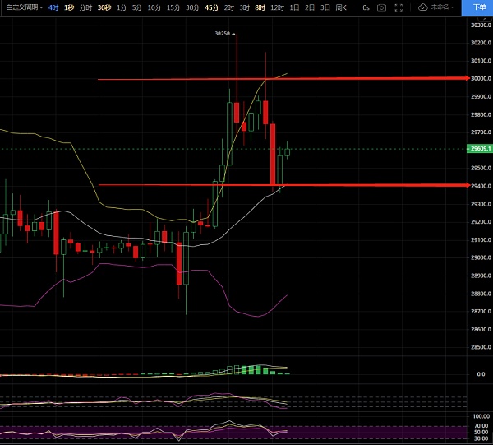Switch to the 45分 interval
The image size is (493, 445).
211,7
